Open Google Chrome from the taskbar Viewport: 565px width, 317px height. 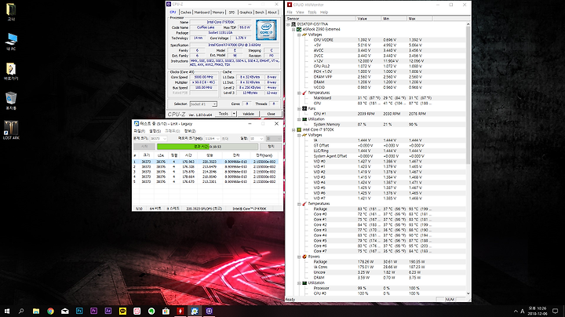click(x=50, y=311)
